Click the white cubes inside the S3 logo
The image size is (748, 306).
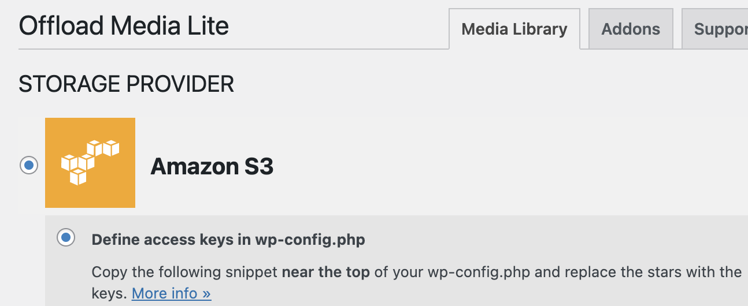[90, 162]
